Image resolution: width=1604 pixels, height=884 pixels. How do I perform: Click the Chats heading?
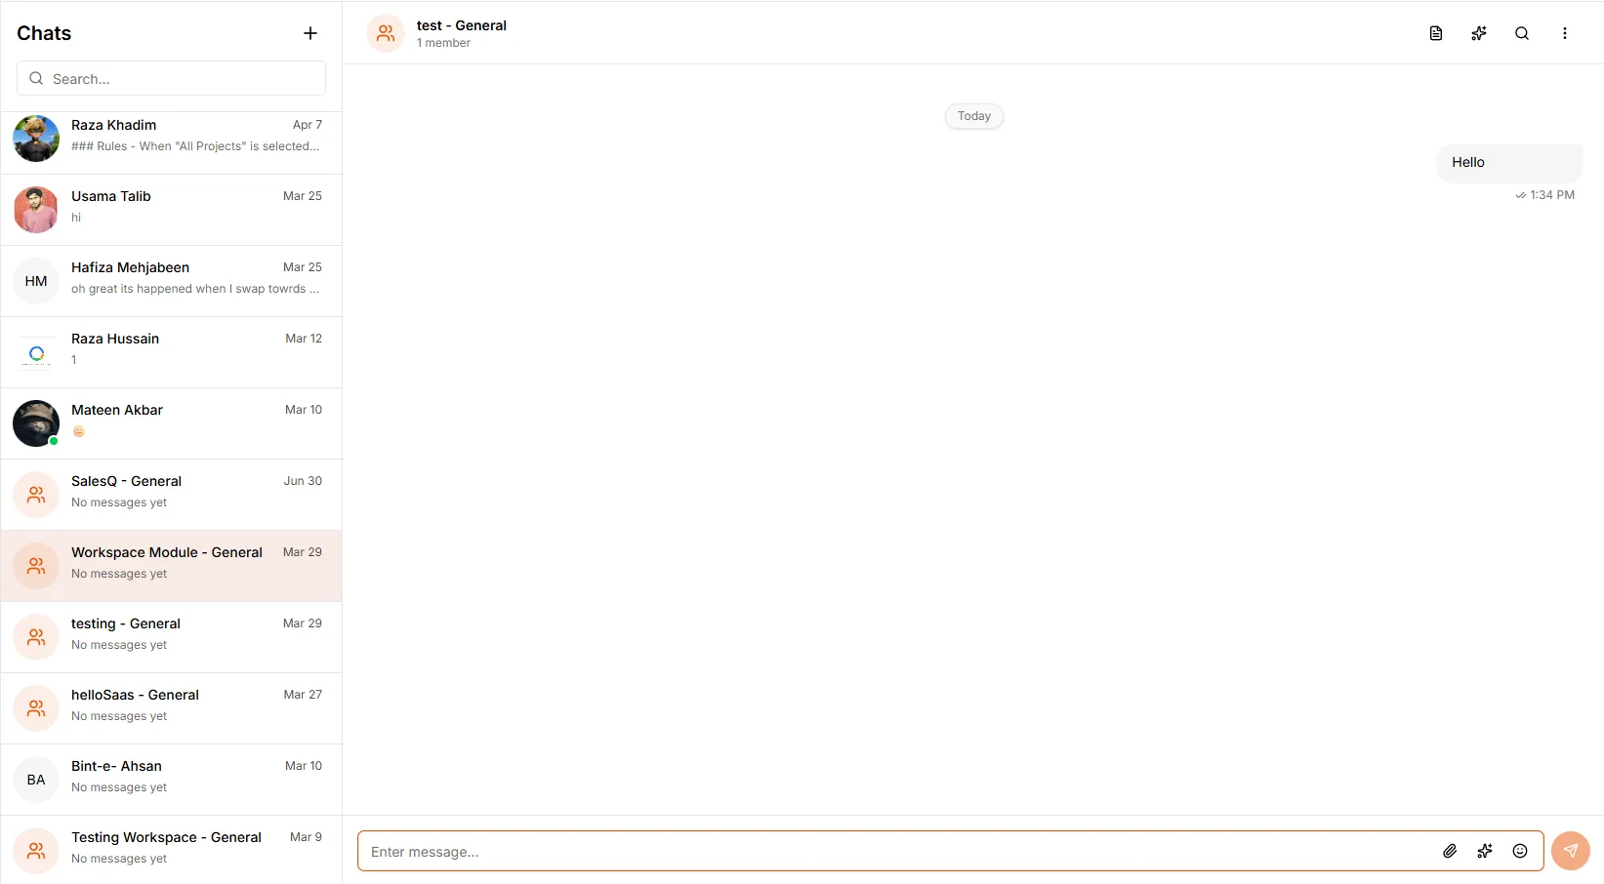44,33
